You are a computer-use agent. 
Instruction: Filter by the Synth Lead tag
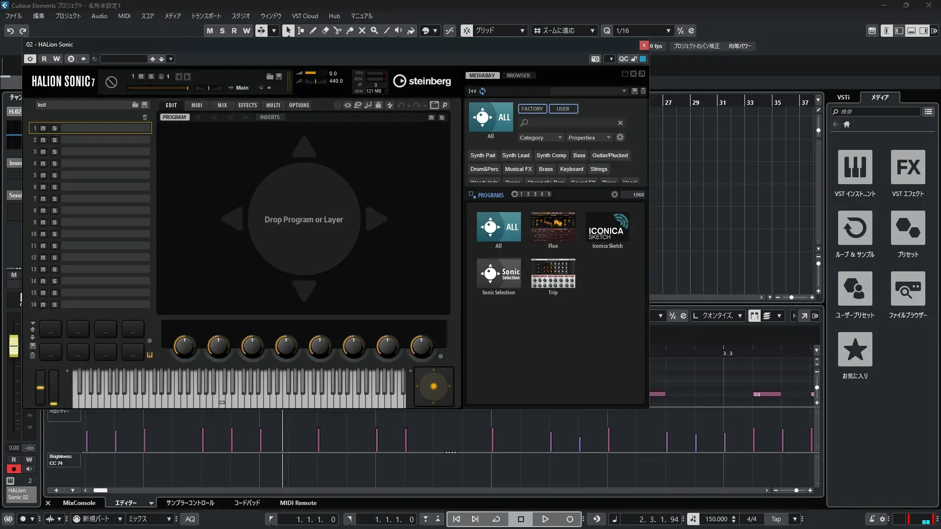point(516,155)
